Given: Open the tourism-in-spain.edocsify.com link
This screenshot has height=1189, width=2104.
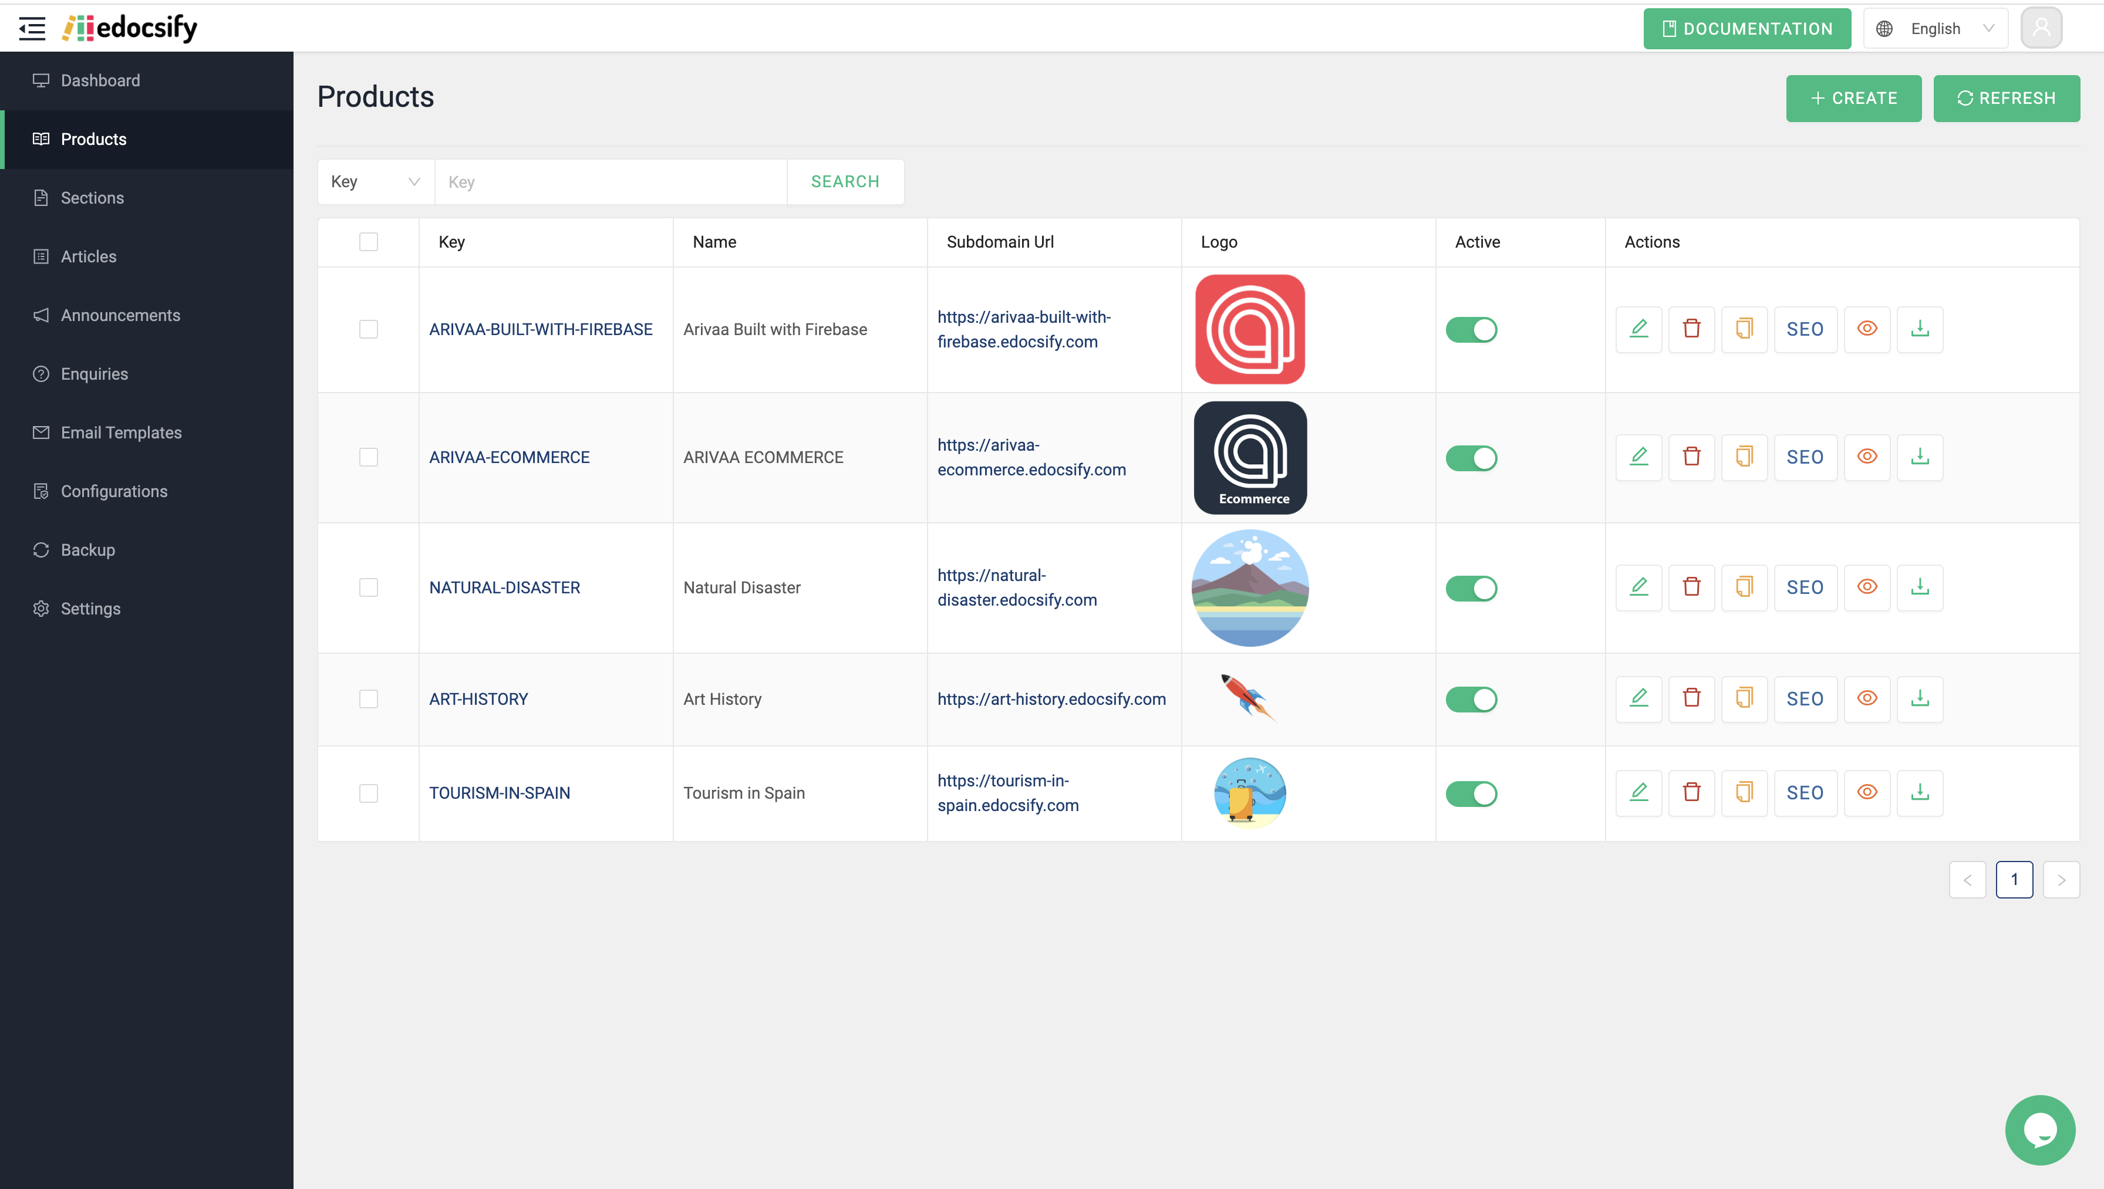Looking at the screenshot, I should (x=1007, y=793).
